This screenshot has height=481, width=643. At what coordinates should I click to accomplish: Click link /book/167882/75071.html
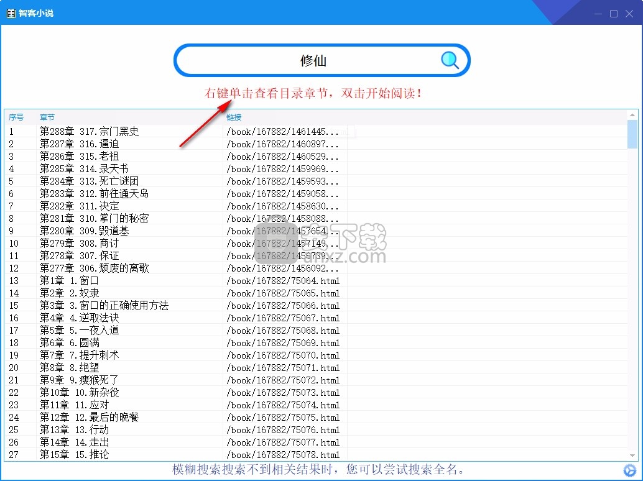[x=283, y=368]
